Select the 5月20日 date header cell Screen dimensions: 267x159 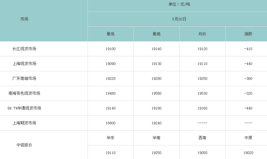coord(179,19)
